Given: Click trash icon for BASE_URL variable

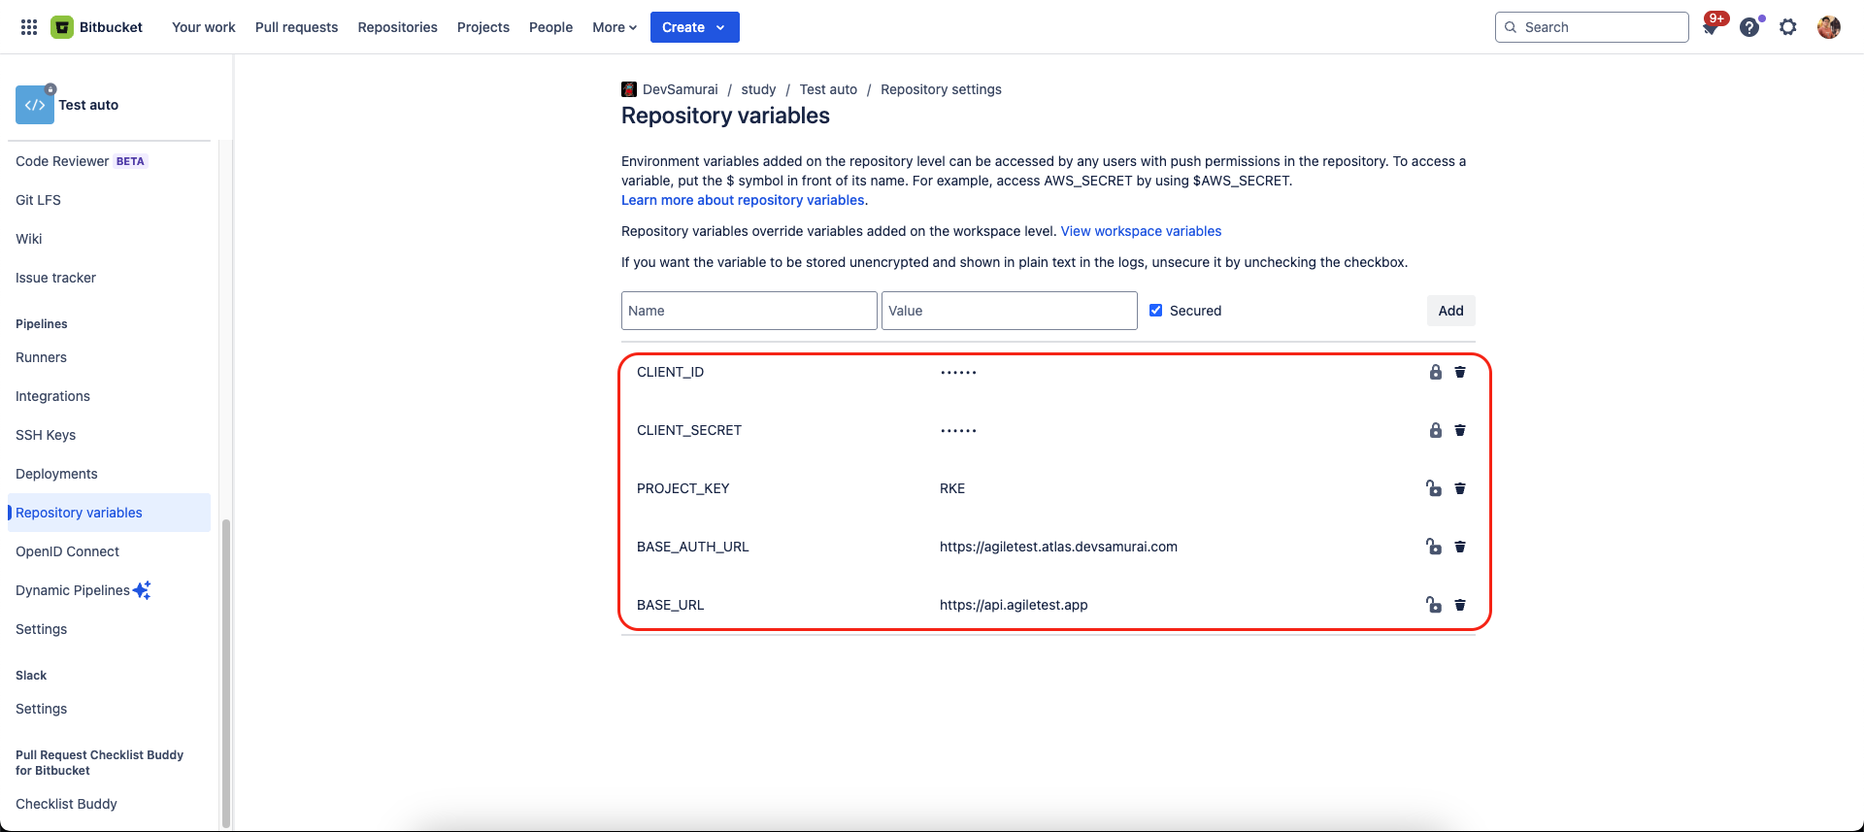Looking at the screenshot, I should coord(1460,605).
